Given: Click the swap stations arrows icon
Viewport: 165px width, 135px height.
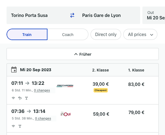Looking at the screenshot, I should [x=72, y=15].
